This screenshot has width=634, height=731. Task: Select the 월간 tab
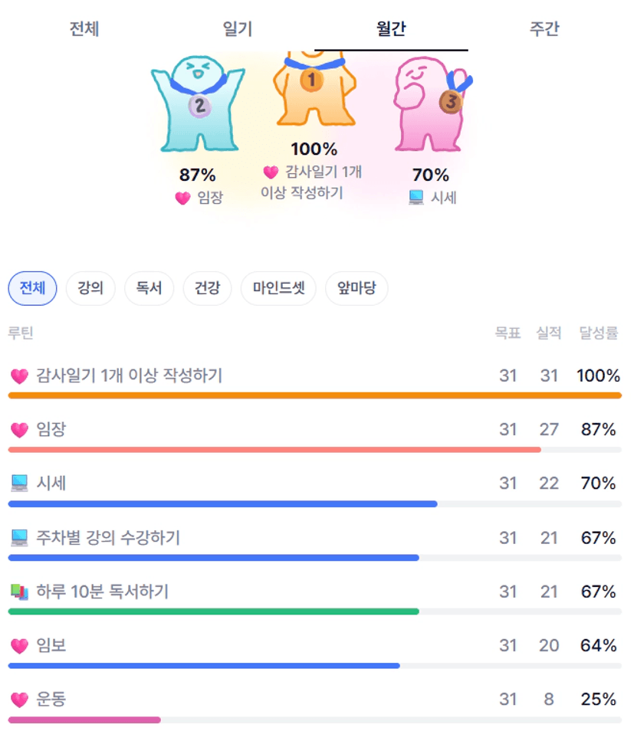(x=391, y=29)
